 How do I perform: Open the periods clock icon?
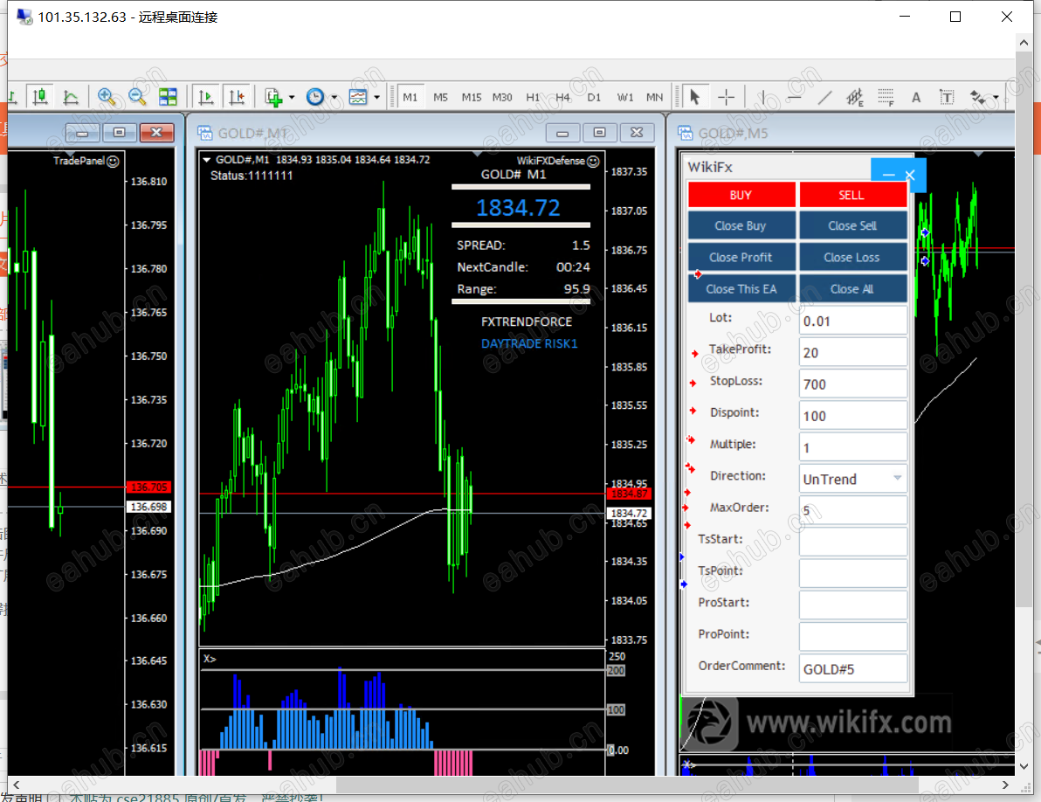pos(315,97)
